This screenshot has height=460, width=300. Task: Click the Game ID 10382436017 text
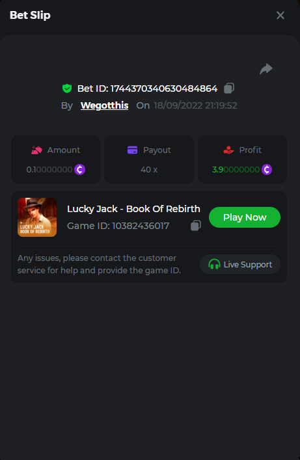click(x=118, y=226)
